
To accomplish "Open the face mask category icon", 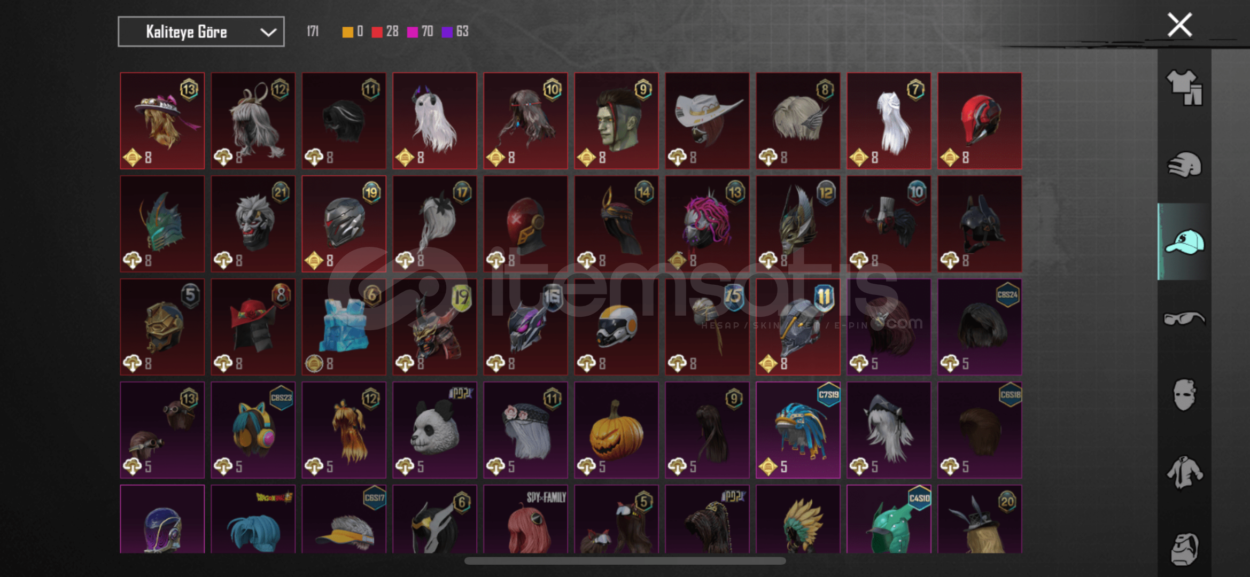I will coord(1184,395).
